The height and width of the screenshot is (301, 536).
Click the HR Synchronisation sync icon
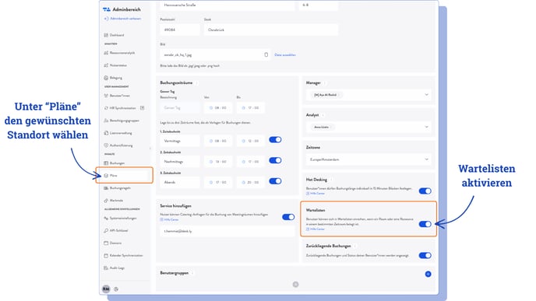[106, 108]
